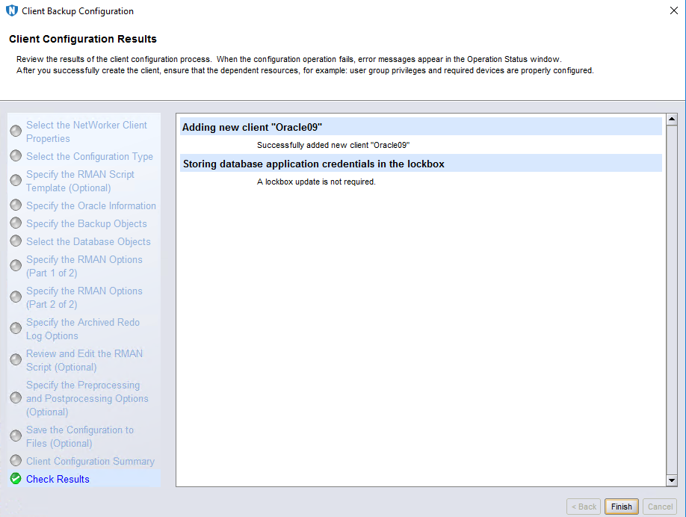Select Preprocessing and Postprocessing Options step

[87, 398]
